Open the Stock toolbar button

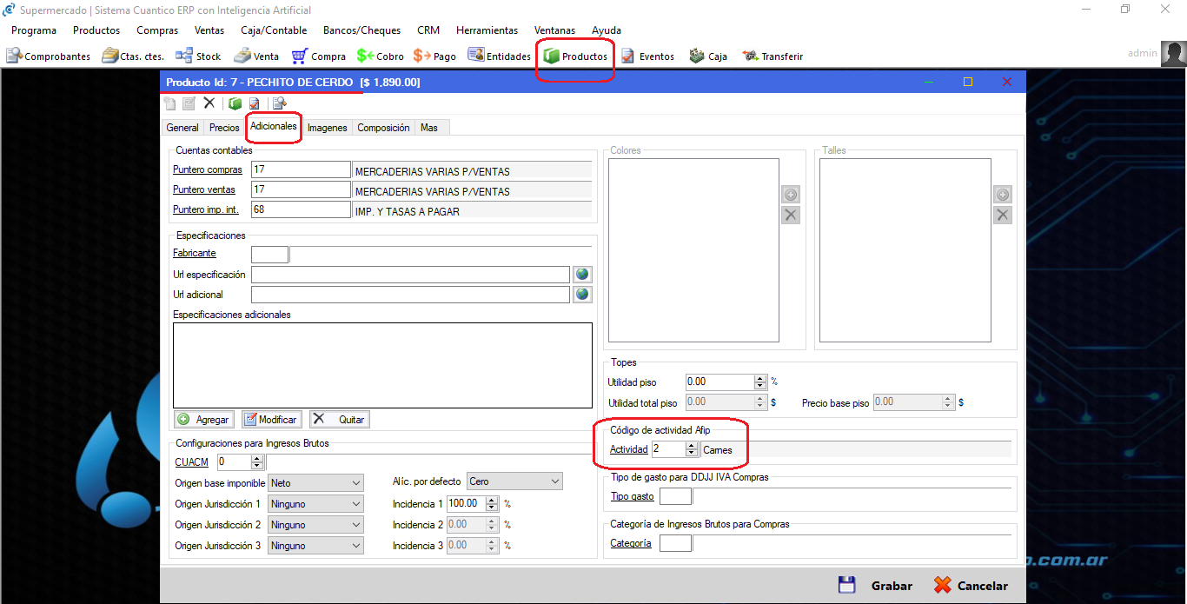click(x=198, y=56)
